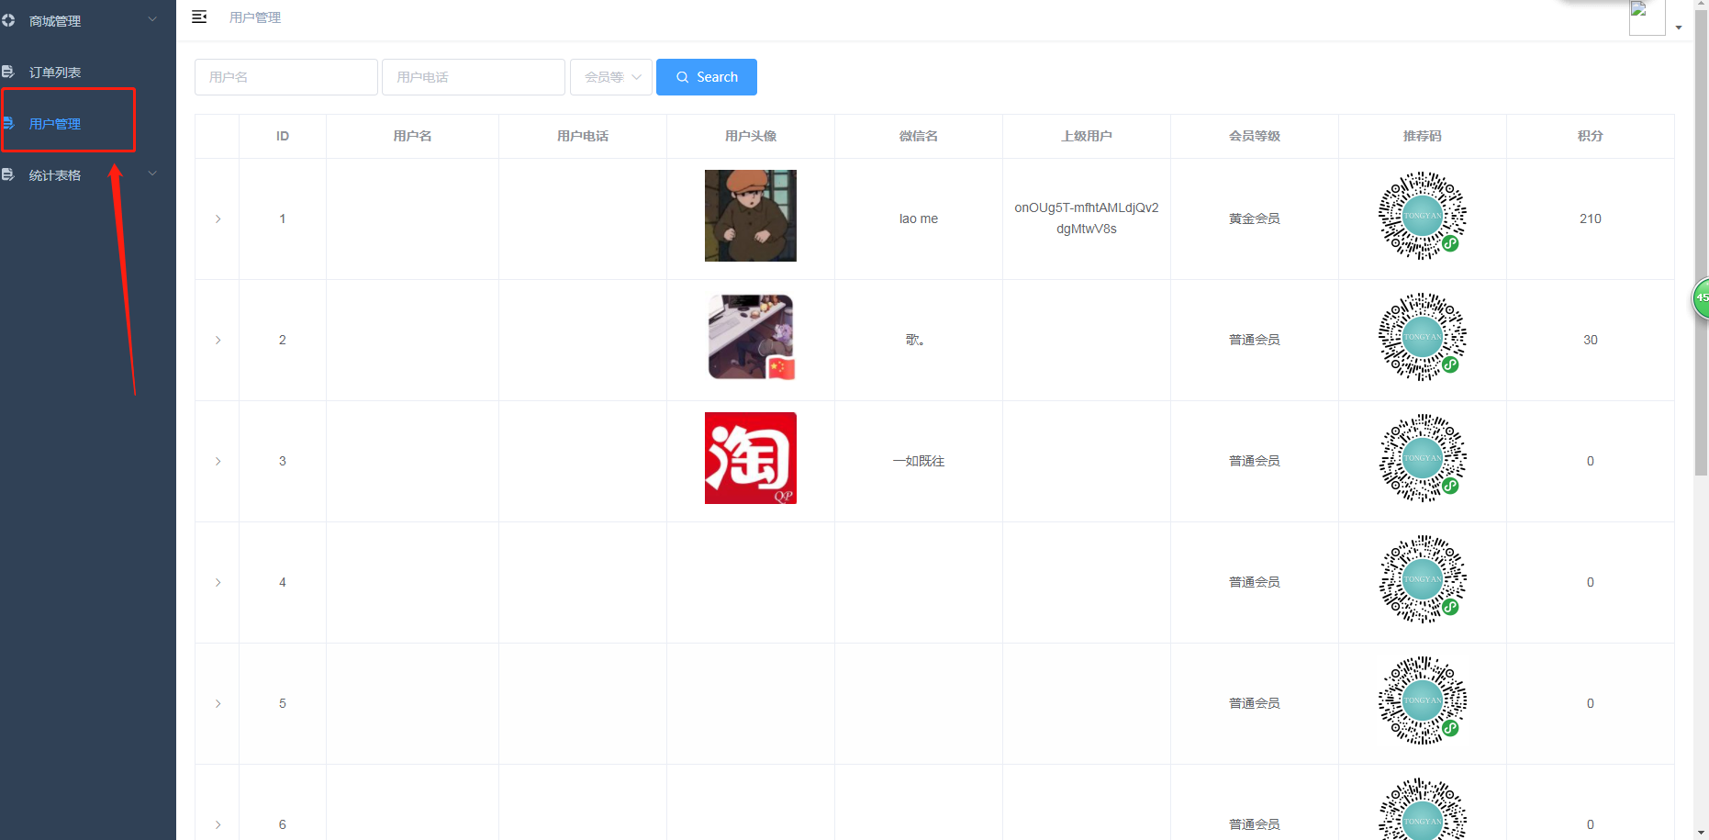Click the 用户管理 breadcrumb title
The width and height of the screenshot is (1709, 840).
[255, 17]
